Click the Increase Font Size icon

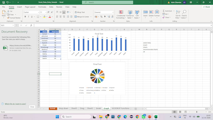click(x=49, y=12)
